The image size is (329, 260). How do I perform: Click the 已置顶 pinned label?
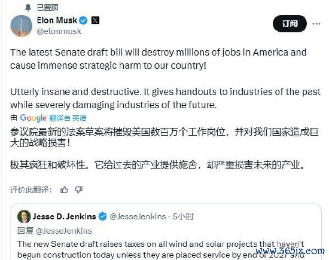point(48,8)
